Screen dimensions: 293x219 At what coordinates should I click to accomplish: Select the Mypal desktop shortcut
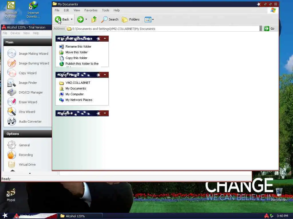[x=11, y=195]
